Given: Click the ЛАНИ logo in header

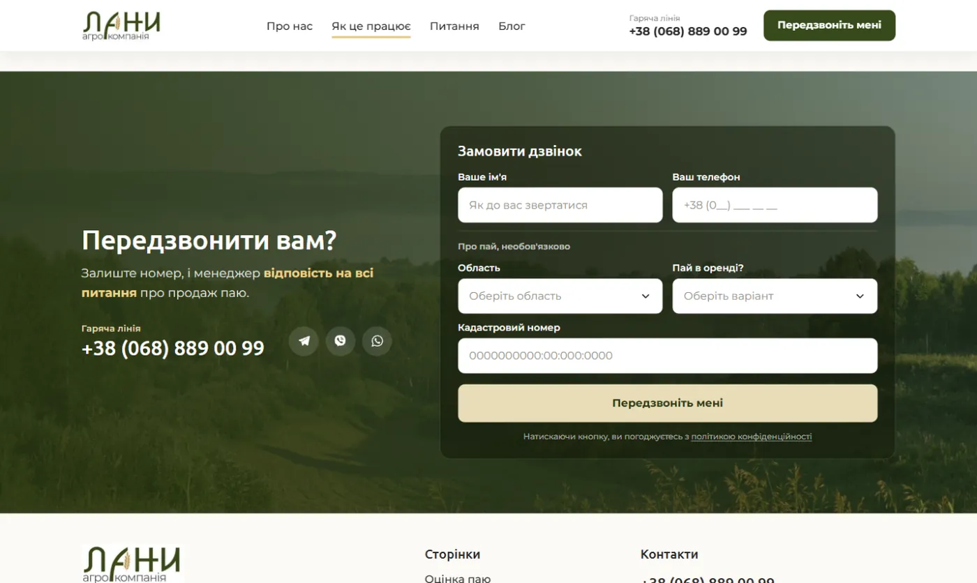Looking at the screenshot, I should (121, 26).
